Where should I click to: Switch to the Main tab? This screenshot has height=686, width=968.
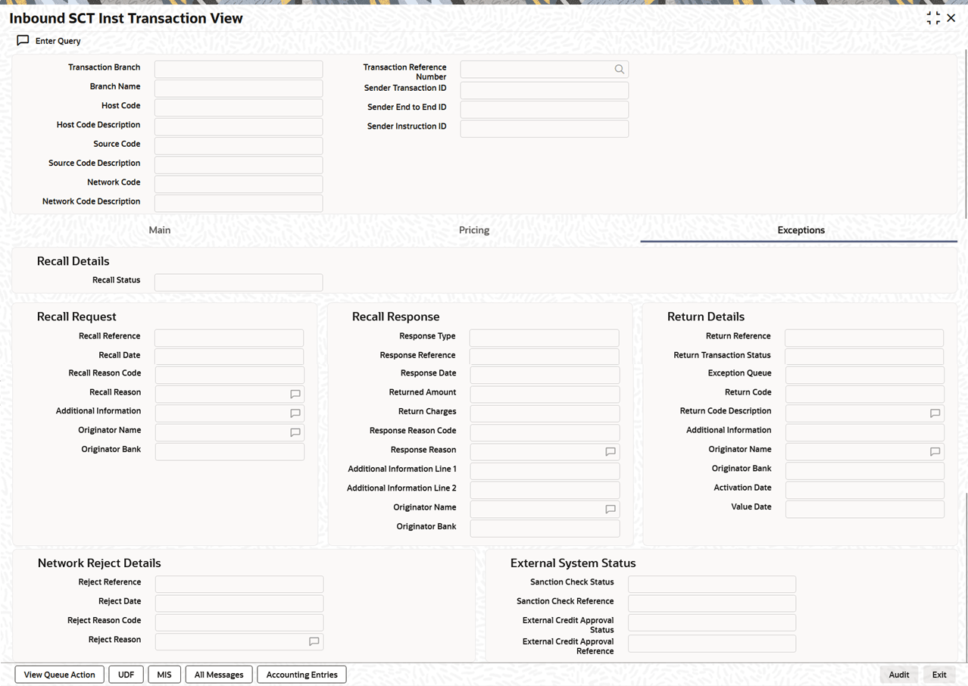coord(160,230)
